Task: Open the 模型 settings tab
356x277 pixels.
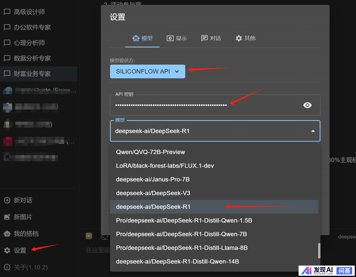Action: click(x=142, y=38)
